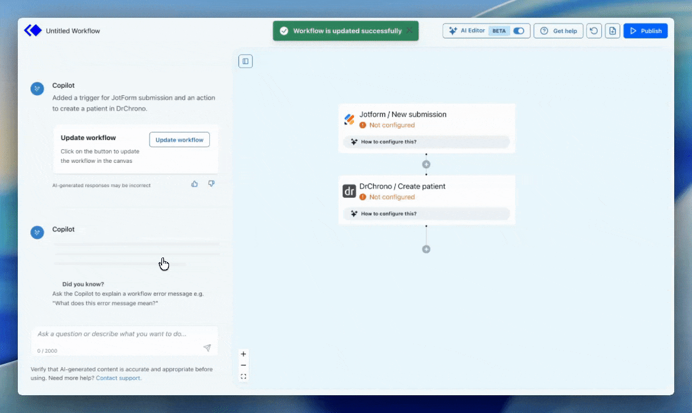Click the Update workflow button
Screen dimensions: 692x413
tap(179, 139)
